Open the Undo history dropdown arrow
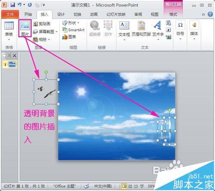 pos(24,5)
